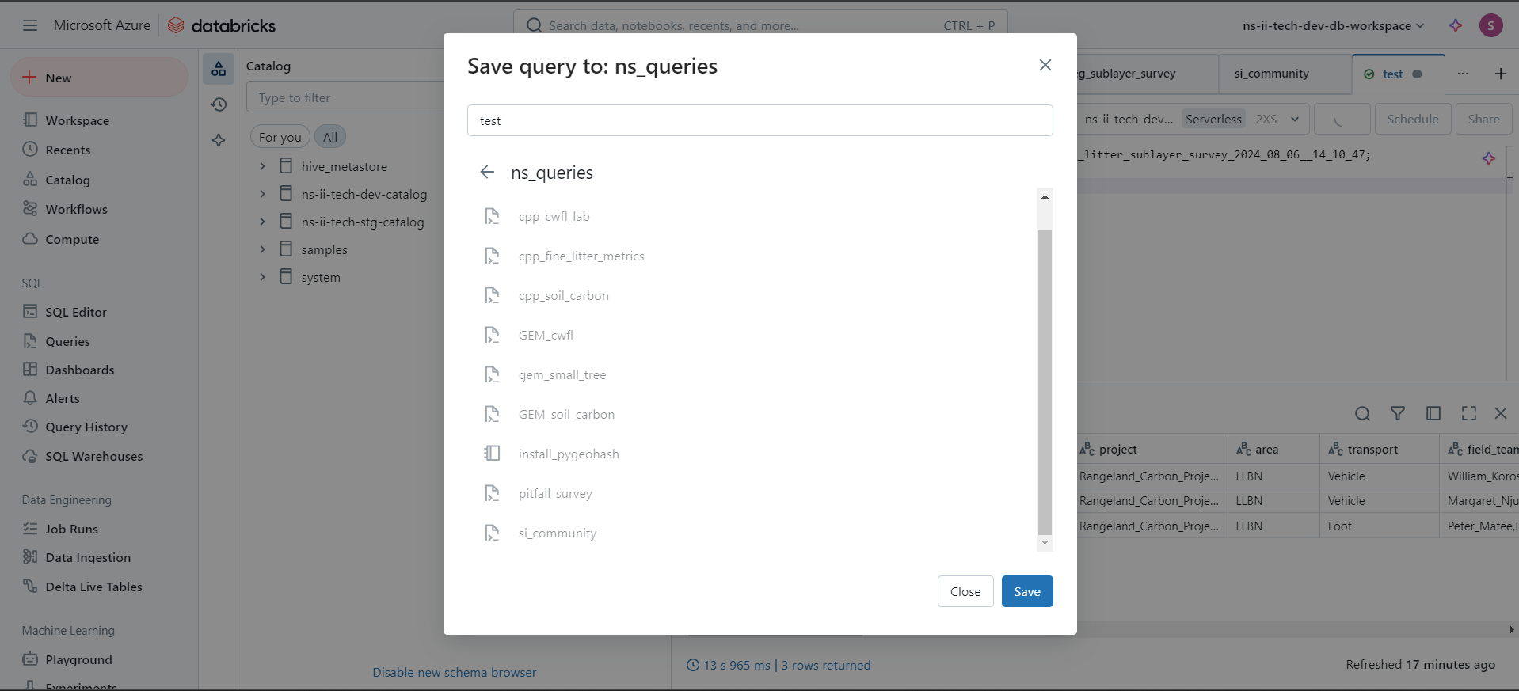Expand the samples catalog
The width and height of the screenshot is (1519, 691).
(262, 249)
